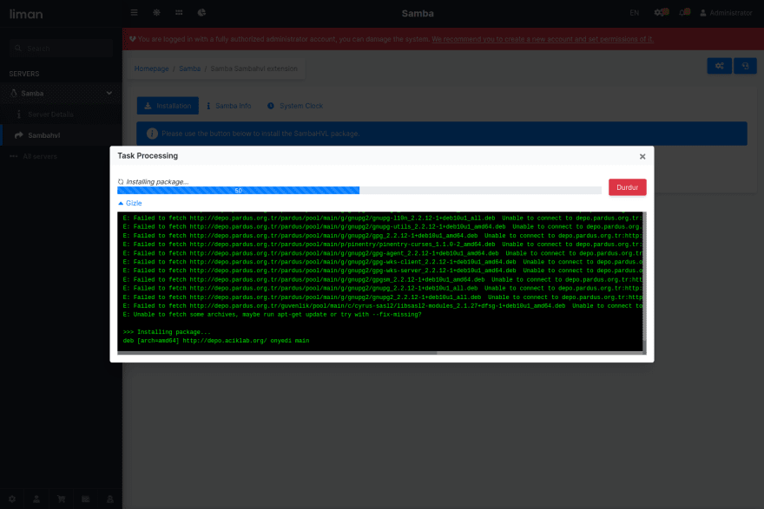Click the 'Unable to fetch some archives' log line

272,315
